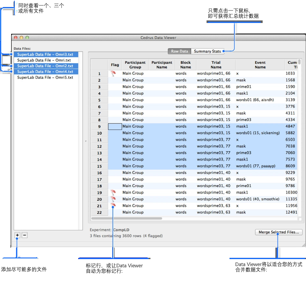This screenshot has width=306, height=291.
Task: Click cumulative time value 4847
Action: point(290,126)
